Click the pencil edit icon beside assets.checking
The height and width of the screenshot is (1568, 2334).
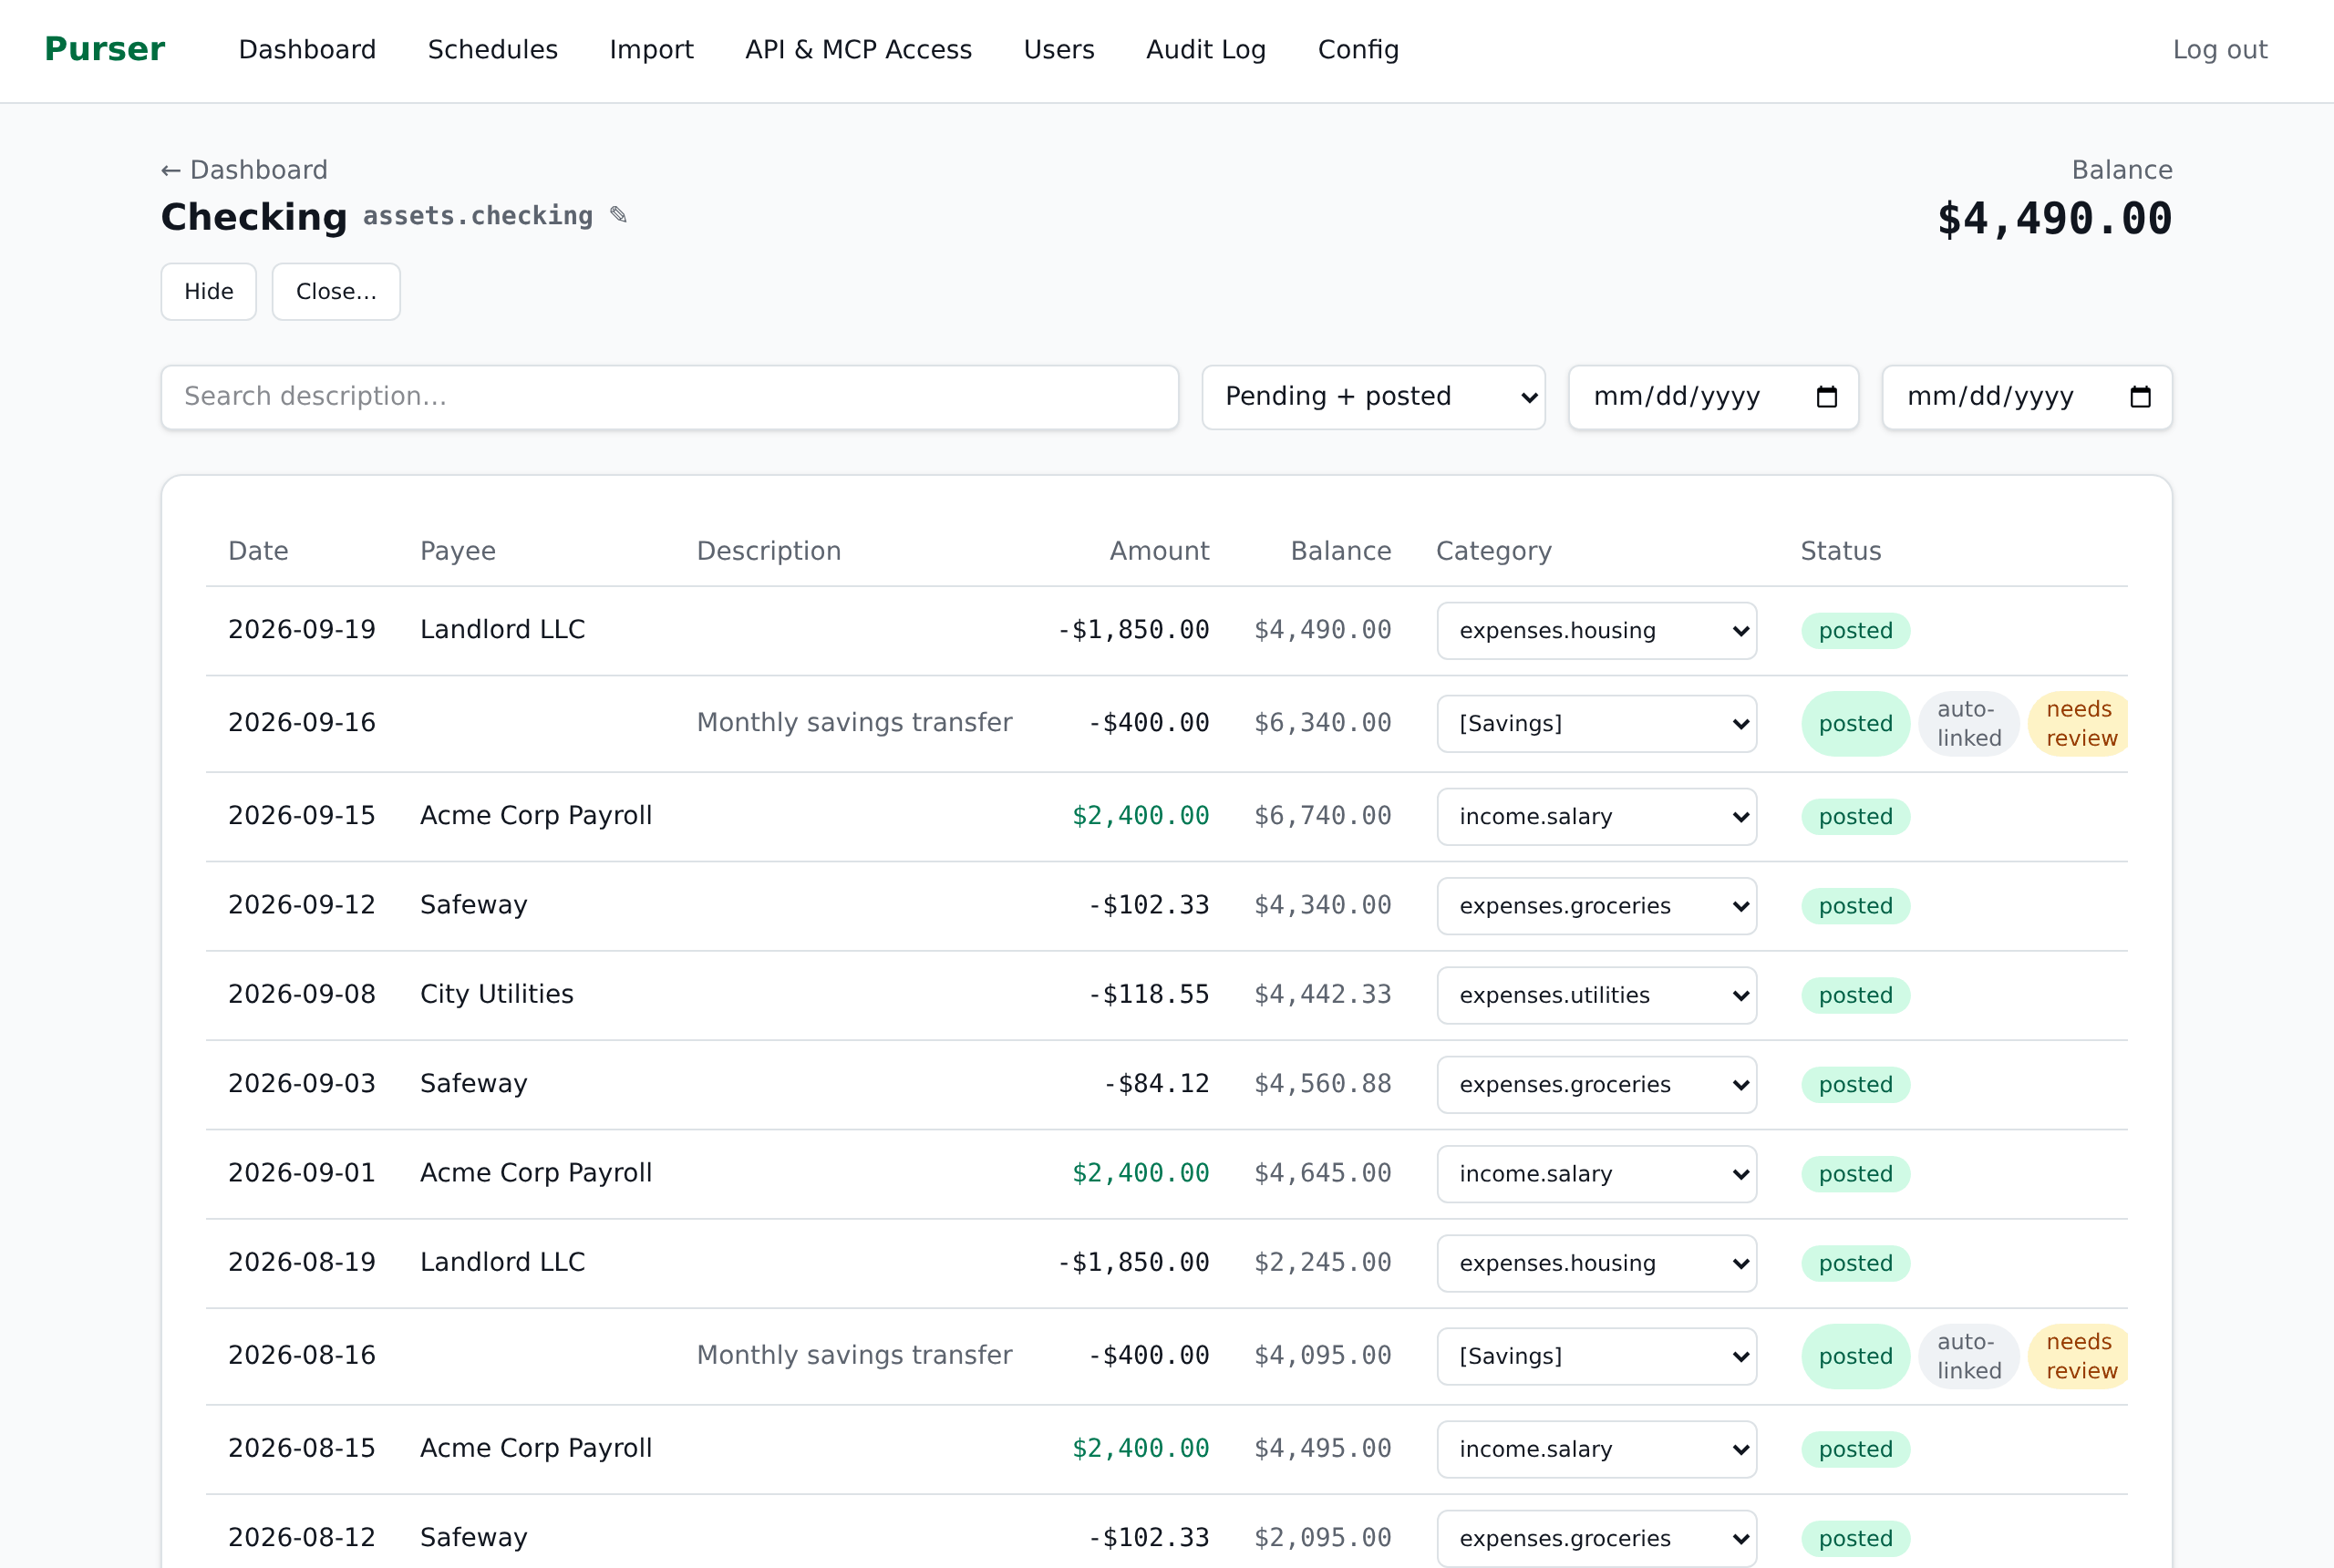(x=618, y=215)
